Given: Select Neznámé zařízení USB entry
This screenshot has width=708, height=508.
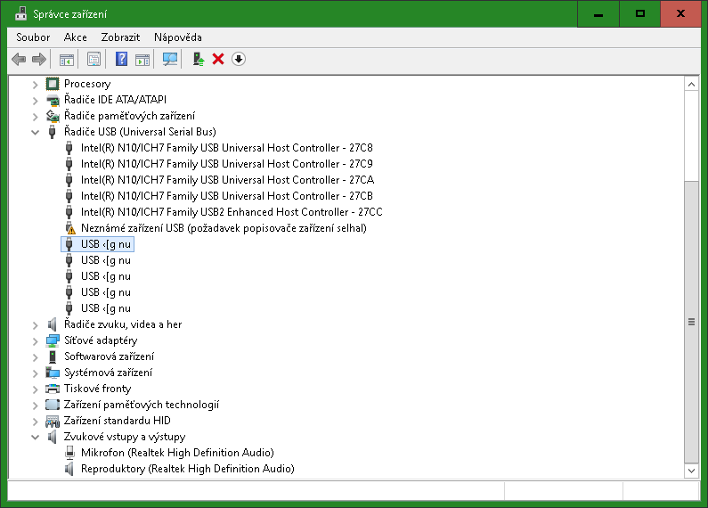Looking at the screenshot, I should point(224,228).
